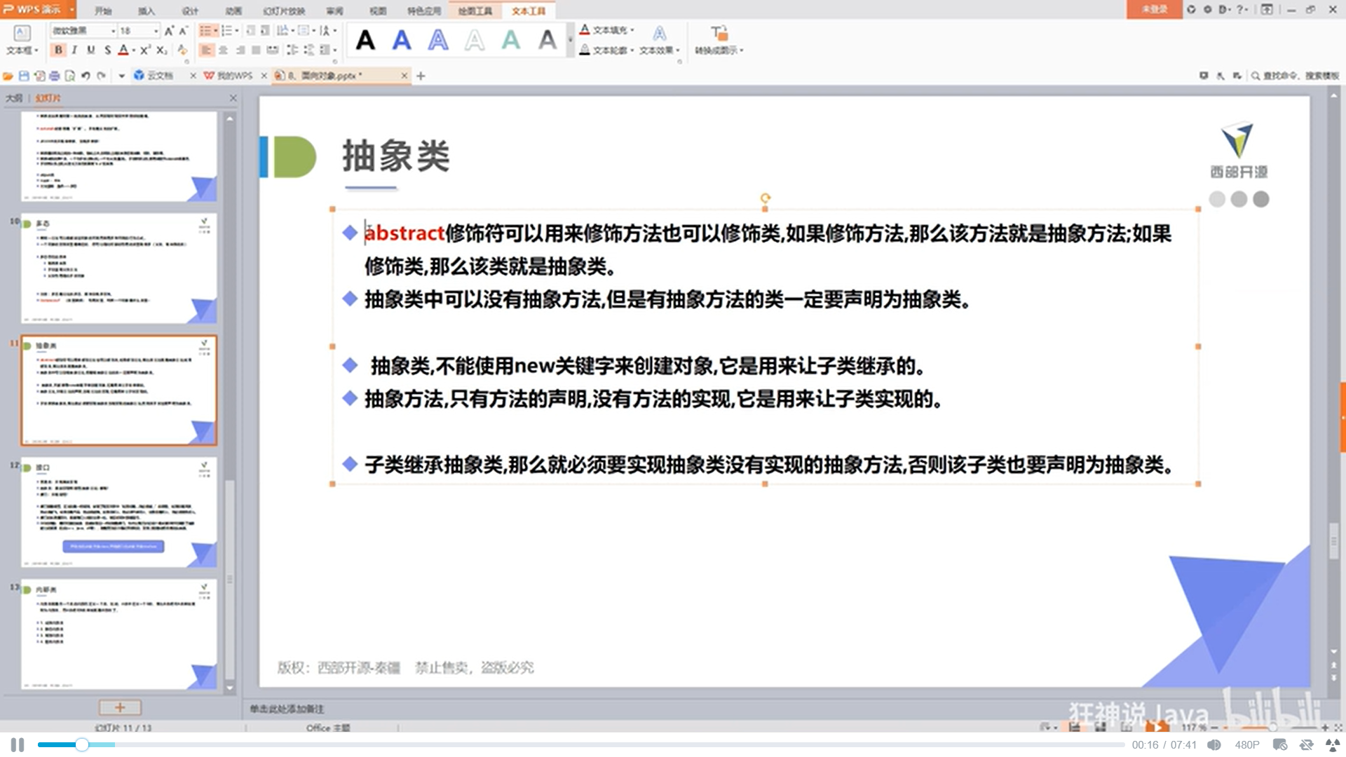1346x757 pixels.
Task: Toggle Bold formatting button
Action: (x=59, y=50)
